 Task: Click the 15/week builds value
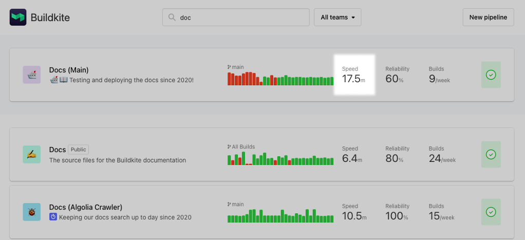[442, 216]
